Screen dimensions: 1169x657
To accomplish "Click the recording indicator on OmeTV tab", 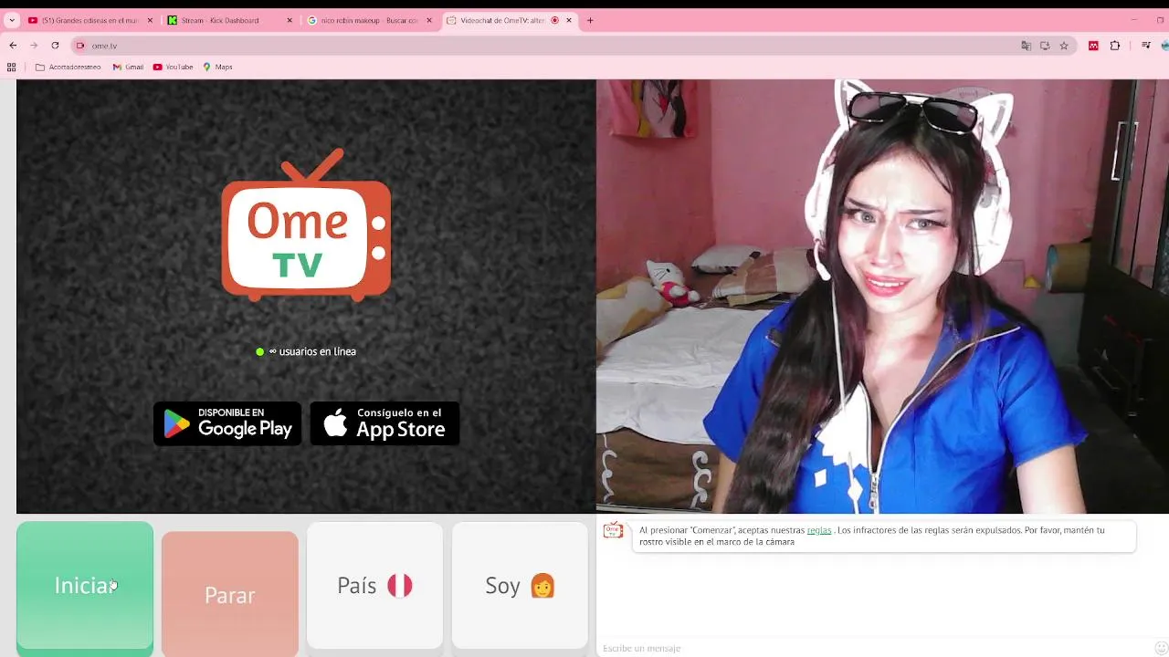I will coord(554,20).
